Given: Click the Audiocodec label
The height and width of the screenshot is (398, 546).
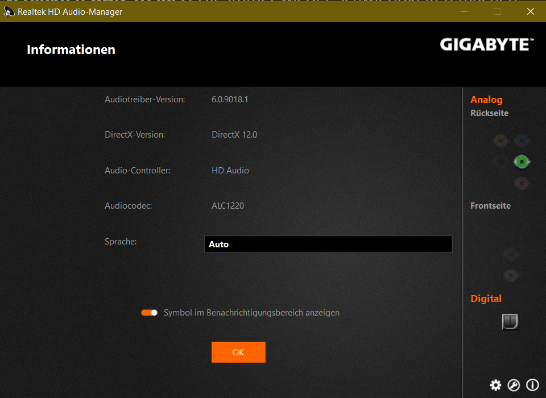Looking at the screenshot, I should coord(129,206).
